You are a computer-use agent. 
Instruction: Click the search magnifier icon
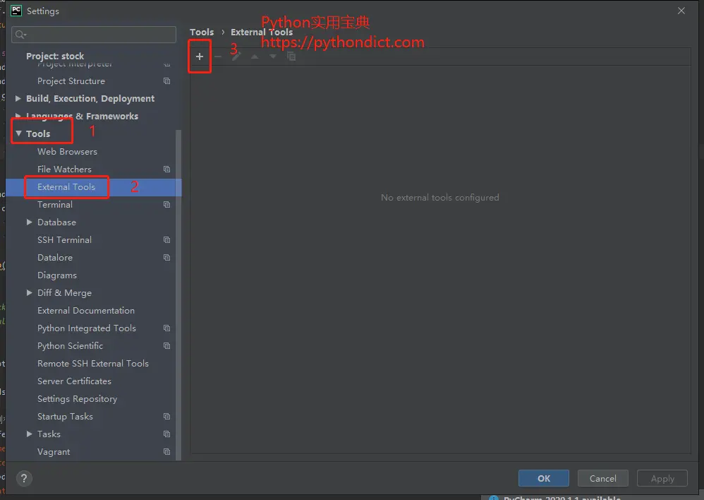pos(20,35)
